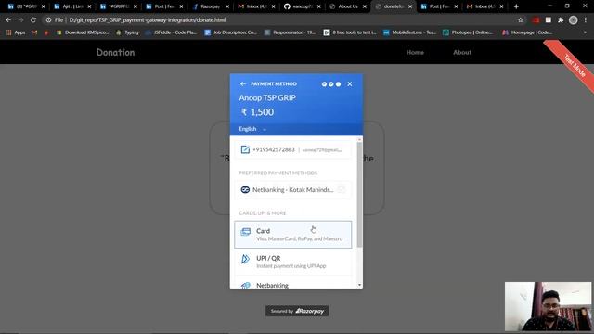This screenshot has width=594, height=334.
Task: Open the English language dropdown
Action: 252,129
